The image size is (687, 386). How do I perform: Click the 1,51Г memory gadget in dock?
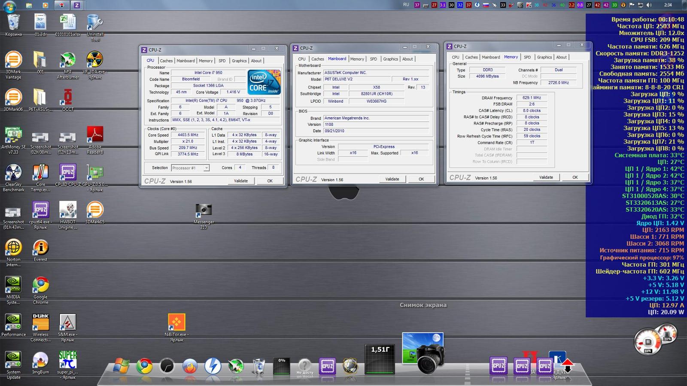click(x=380, y=359)
